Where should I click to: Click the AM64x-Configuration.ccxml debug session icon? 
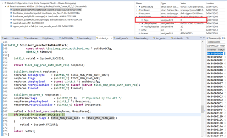pos(5,3)
